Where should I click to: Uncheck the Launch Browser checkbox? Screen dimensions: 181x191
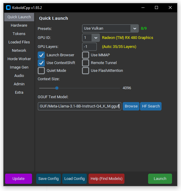(x=41, y=55)
